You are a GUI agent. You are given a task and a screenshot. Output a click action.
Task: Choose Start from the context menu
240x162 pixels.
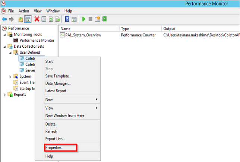pyautogui.click(x=72, y=61)
